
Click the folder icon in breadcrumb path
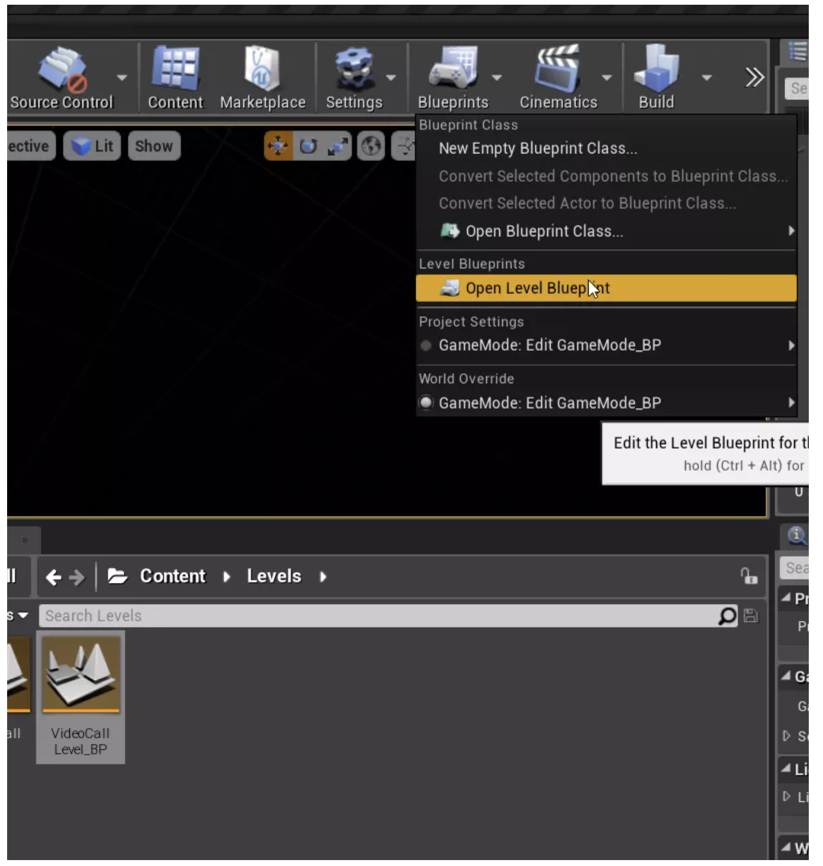pyautogui.click(x=117, y=576)
